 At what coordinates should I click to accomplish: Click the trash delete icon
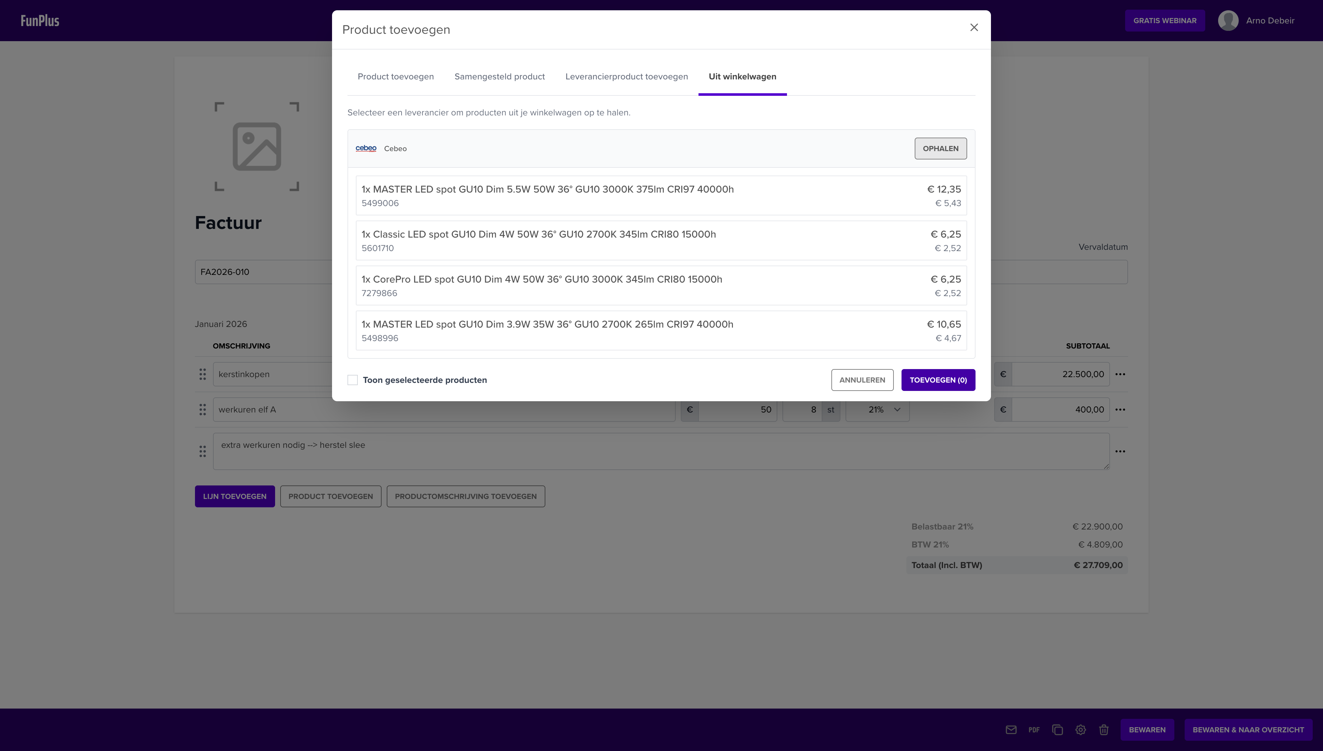tap(1104, 729)
